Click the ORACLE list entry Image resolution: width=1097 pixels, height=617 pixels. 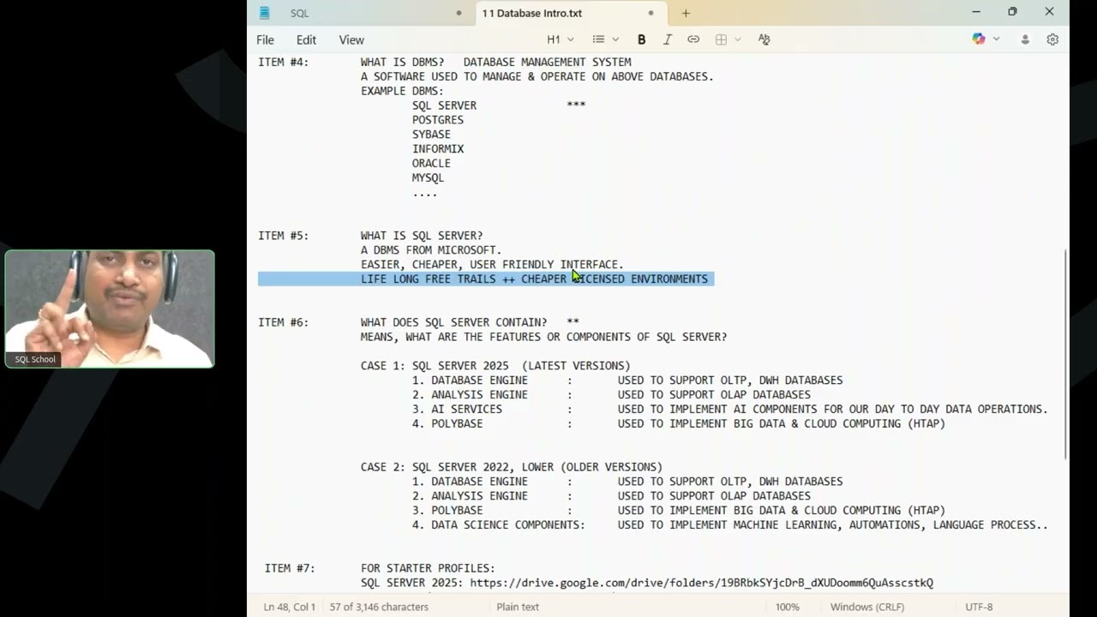click(431, 163)
